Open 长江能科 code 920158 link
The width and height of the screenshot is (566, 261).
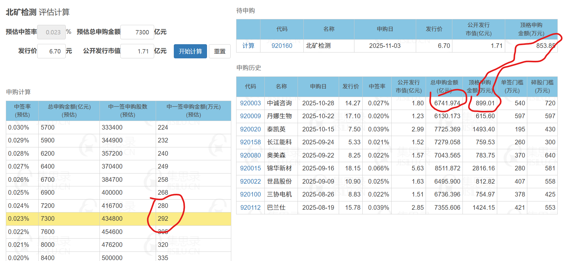[250, 142]
